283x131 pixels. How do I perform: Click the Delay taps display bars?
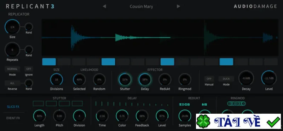(132, 103)
